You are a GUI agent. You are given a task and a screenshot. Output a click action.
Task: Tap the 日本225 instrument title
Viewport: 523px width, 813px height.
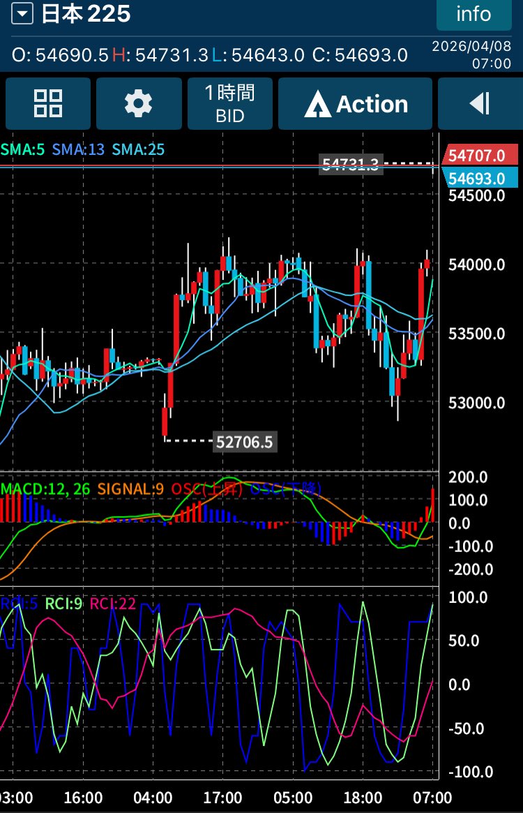[86, 14]
